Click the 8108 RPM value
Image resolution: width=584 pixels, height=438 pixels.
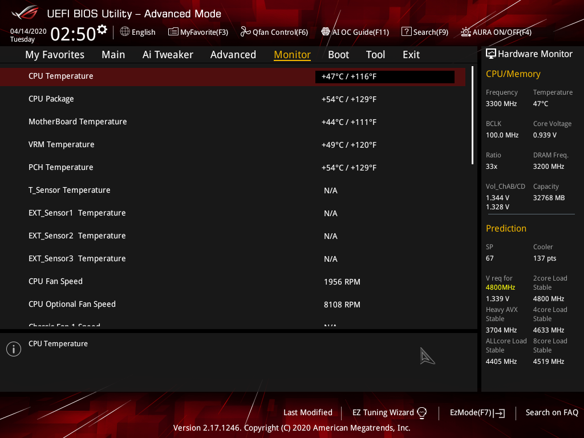(342, 305)
